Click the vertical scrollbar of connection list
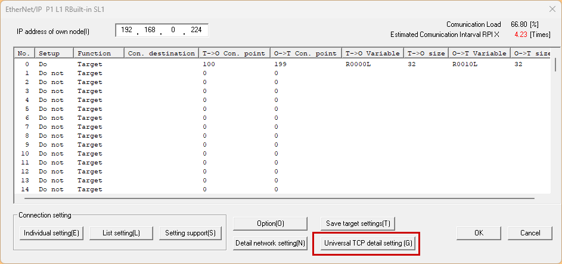The image size is (562, 264). click(x=556, y=125)
